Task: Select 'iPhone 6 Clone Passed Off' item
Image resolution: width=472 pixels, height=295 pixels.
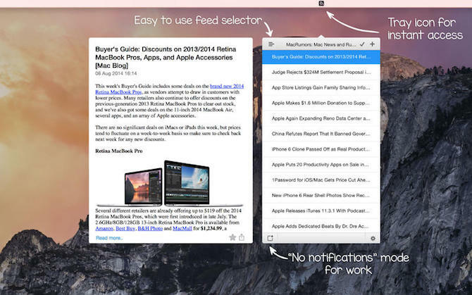Action: [321, 149]
